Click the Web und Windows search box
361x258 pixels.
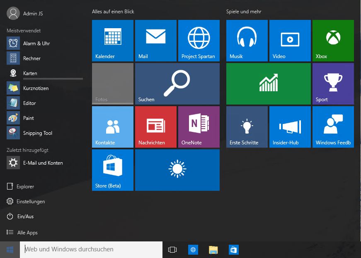coord(91,249)
